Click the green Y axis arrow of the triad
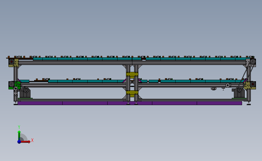Screen dimensions: 262x161 pyautogui.click(x=19, y=136)
